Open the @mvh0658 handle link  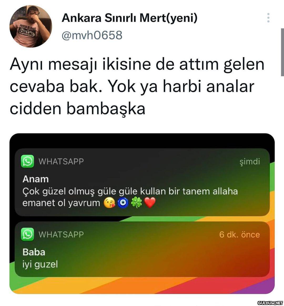click(92, 35)
